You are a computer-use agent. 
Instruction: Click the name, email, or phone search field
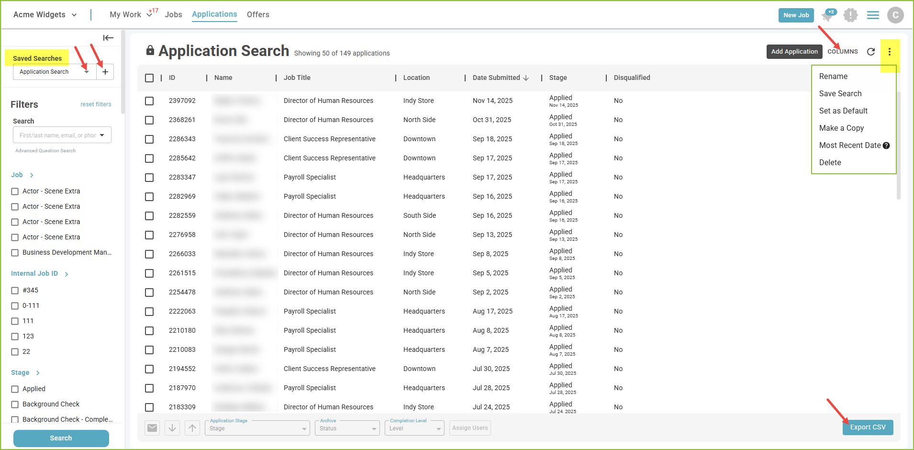[57, 135]
